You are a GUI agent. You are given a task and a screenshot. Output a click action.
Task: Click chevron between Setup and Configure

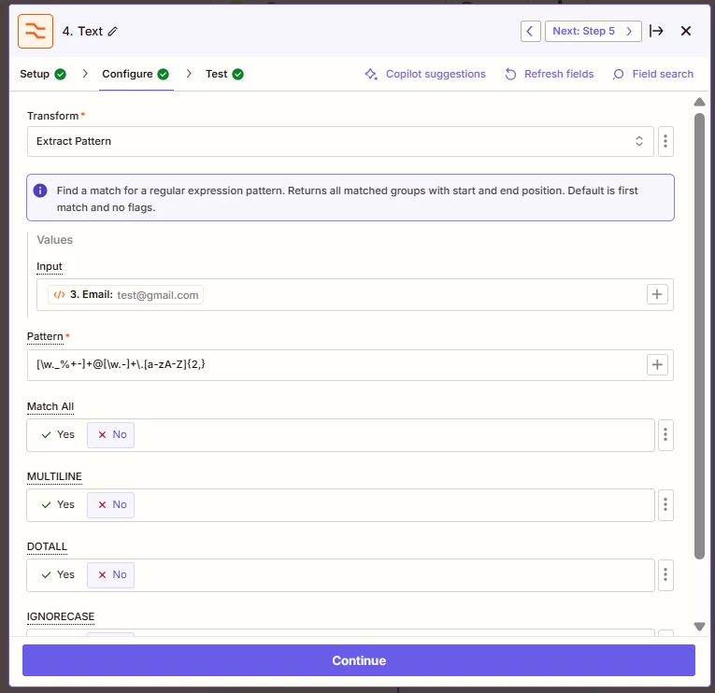click(85, 74)
